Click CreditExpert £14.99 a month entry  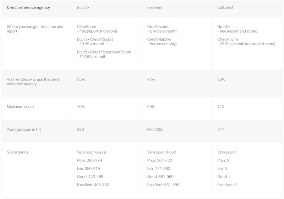(x=162, y=29)
